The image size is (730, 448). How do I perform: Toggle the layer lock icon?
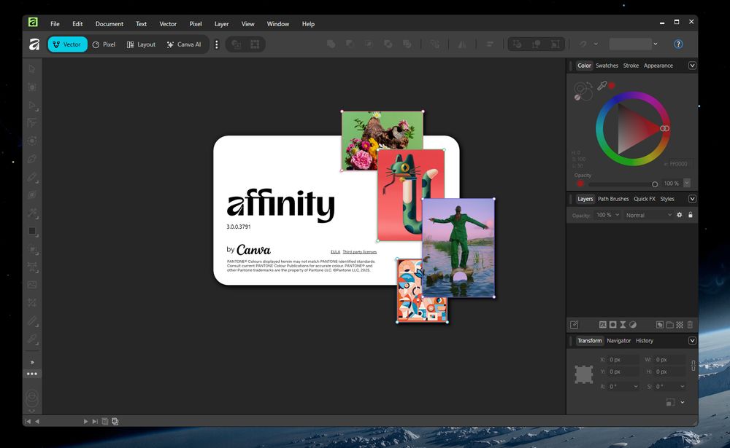[691, 215]
